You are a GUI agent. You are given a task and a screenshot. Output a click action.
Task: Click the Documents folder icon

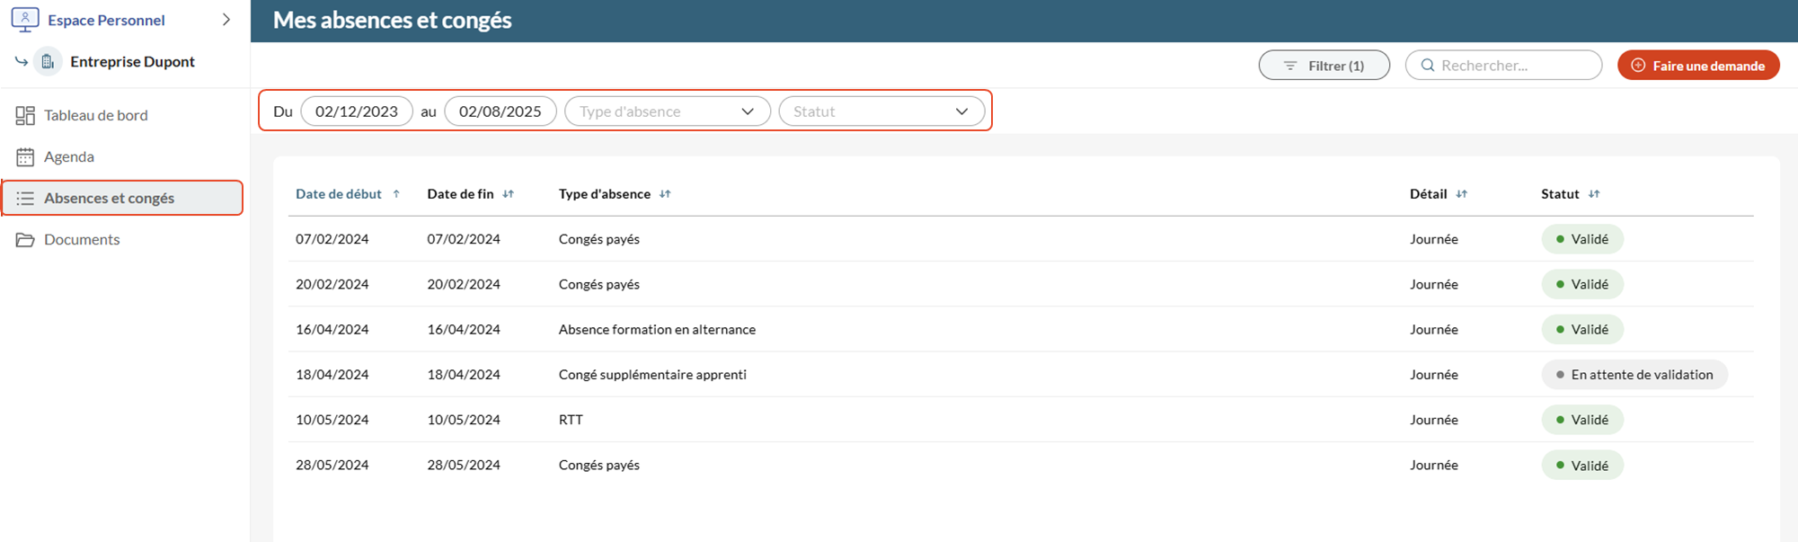point(25,240)
